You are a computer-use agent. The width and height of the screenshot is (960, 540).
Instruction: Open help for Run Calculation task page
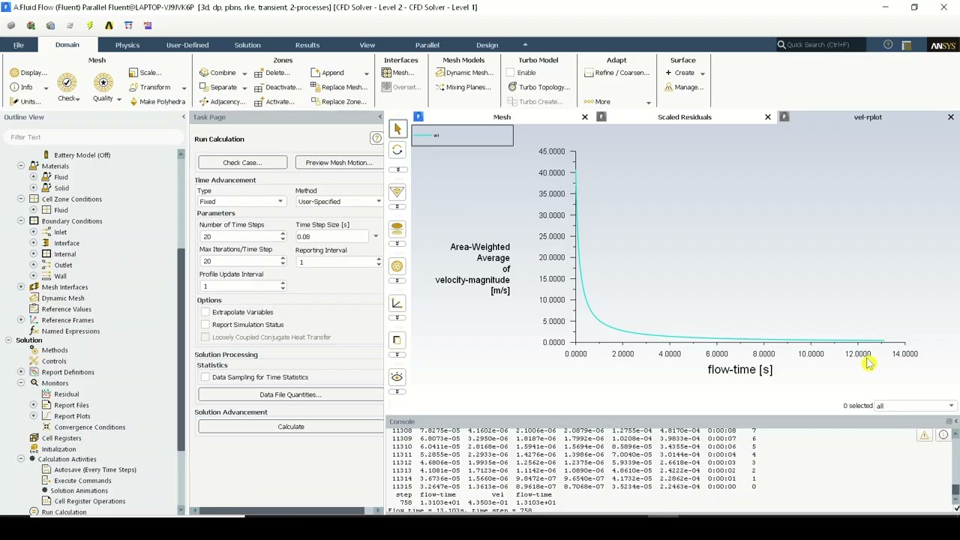pyautogui.click(x=376, y=138)
